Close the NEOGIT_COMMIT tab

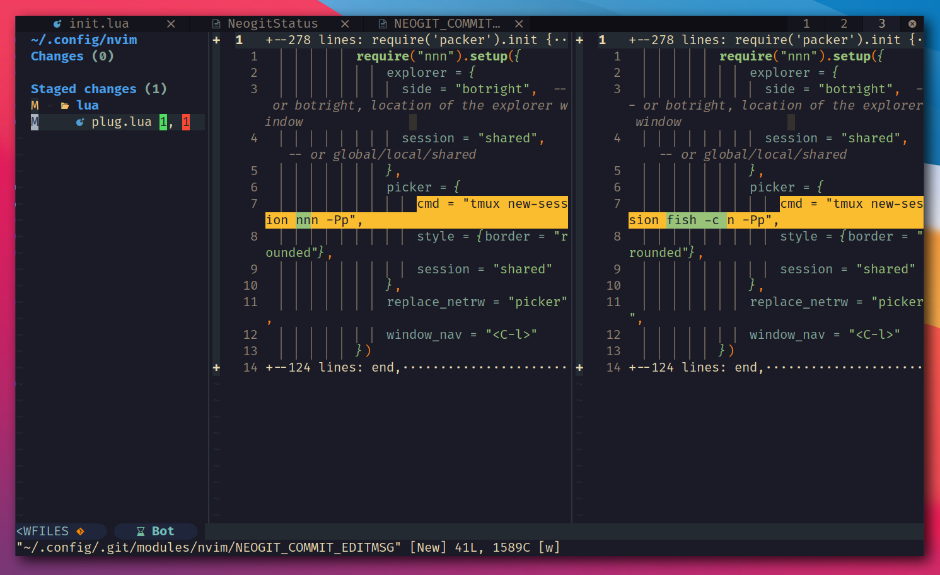click(x=519, y=24)
